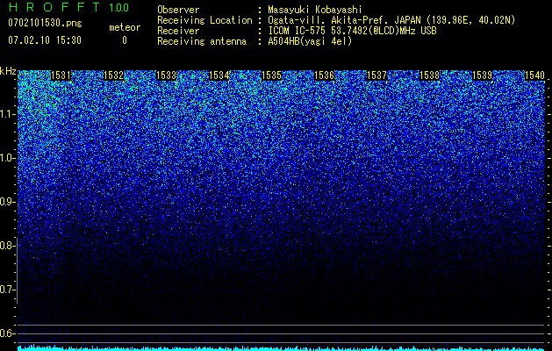Click the meteor count value 0

(x=125, y=40)
